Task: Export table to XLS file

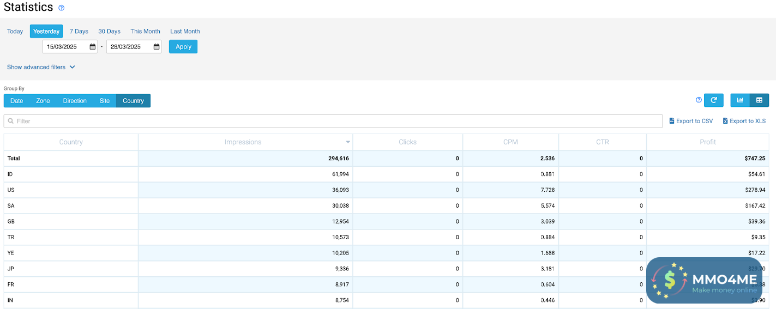Action: tap(744, 121)
